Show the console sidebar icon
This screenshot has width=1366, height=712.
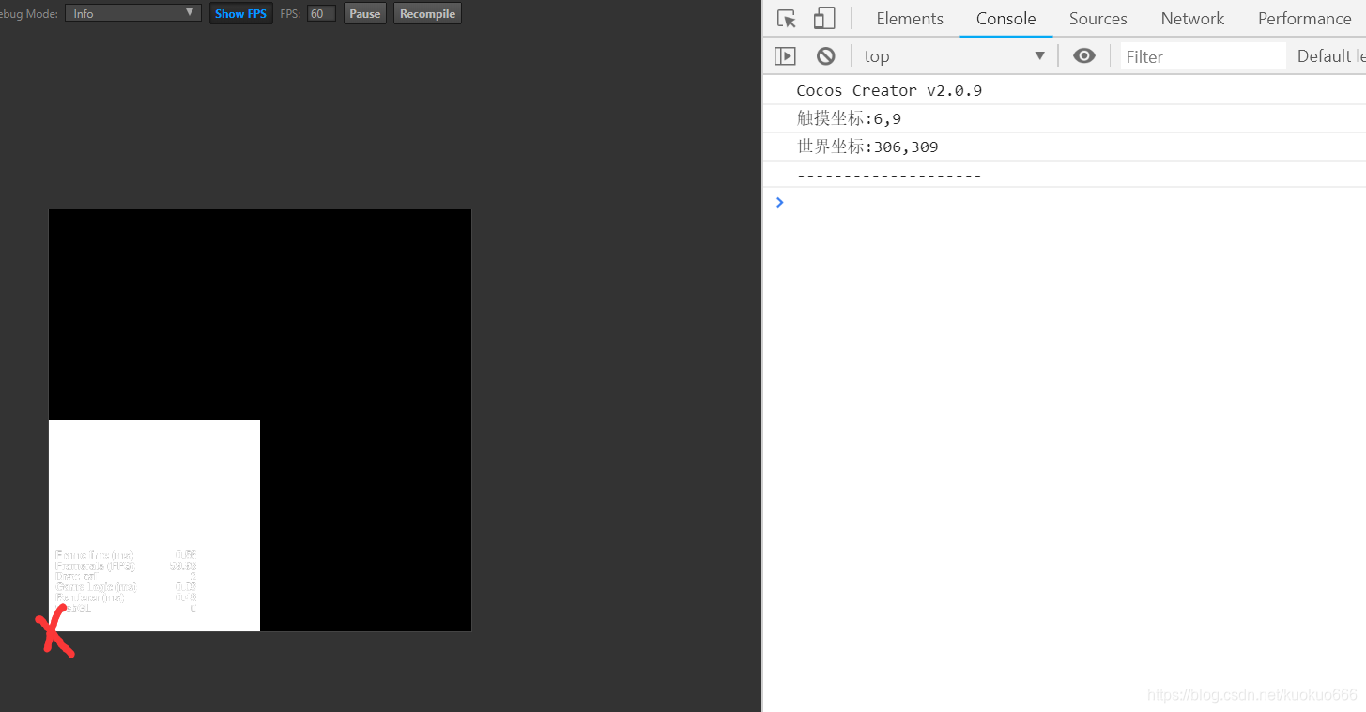(x=785, y=56)
